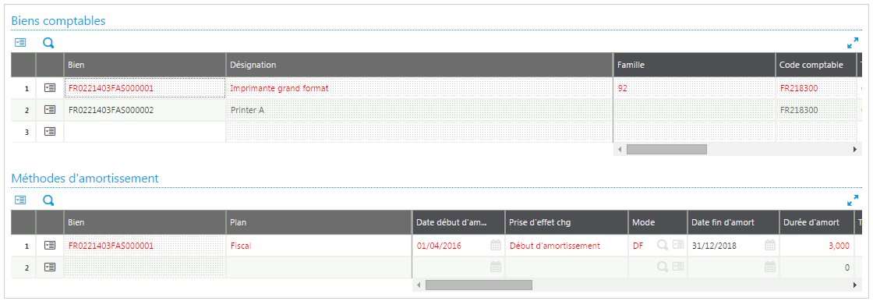The width and height of the screenshot is (873, 301).
Task: Click search magnifier in Méthodes d'amortissement toolbar
Action: coord(48,200)
